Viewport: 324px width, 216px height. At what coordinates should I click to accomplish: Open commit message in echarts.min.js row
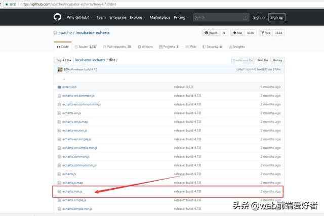click(187, 191)
